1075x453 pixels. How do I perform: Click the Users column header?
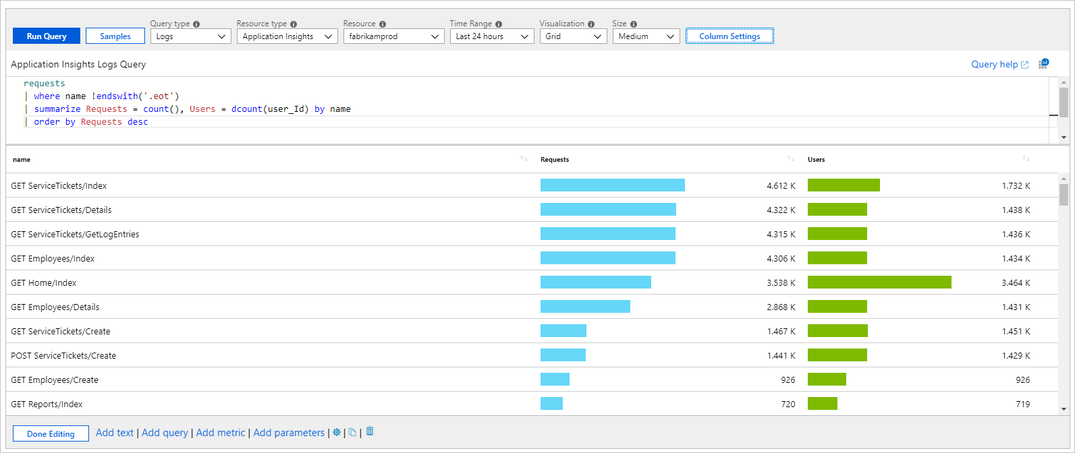[x=817, y=160]
